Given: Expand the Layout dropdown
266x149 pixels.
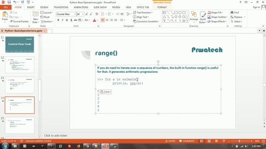Looking at the screenshot, I should tap(47, 12).
